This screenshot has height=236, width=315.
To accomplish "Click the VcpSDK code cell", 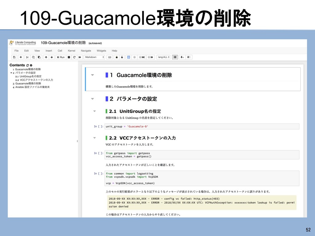I will point(202,179).
